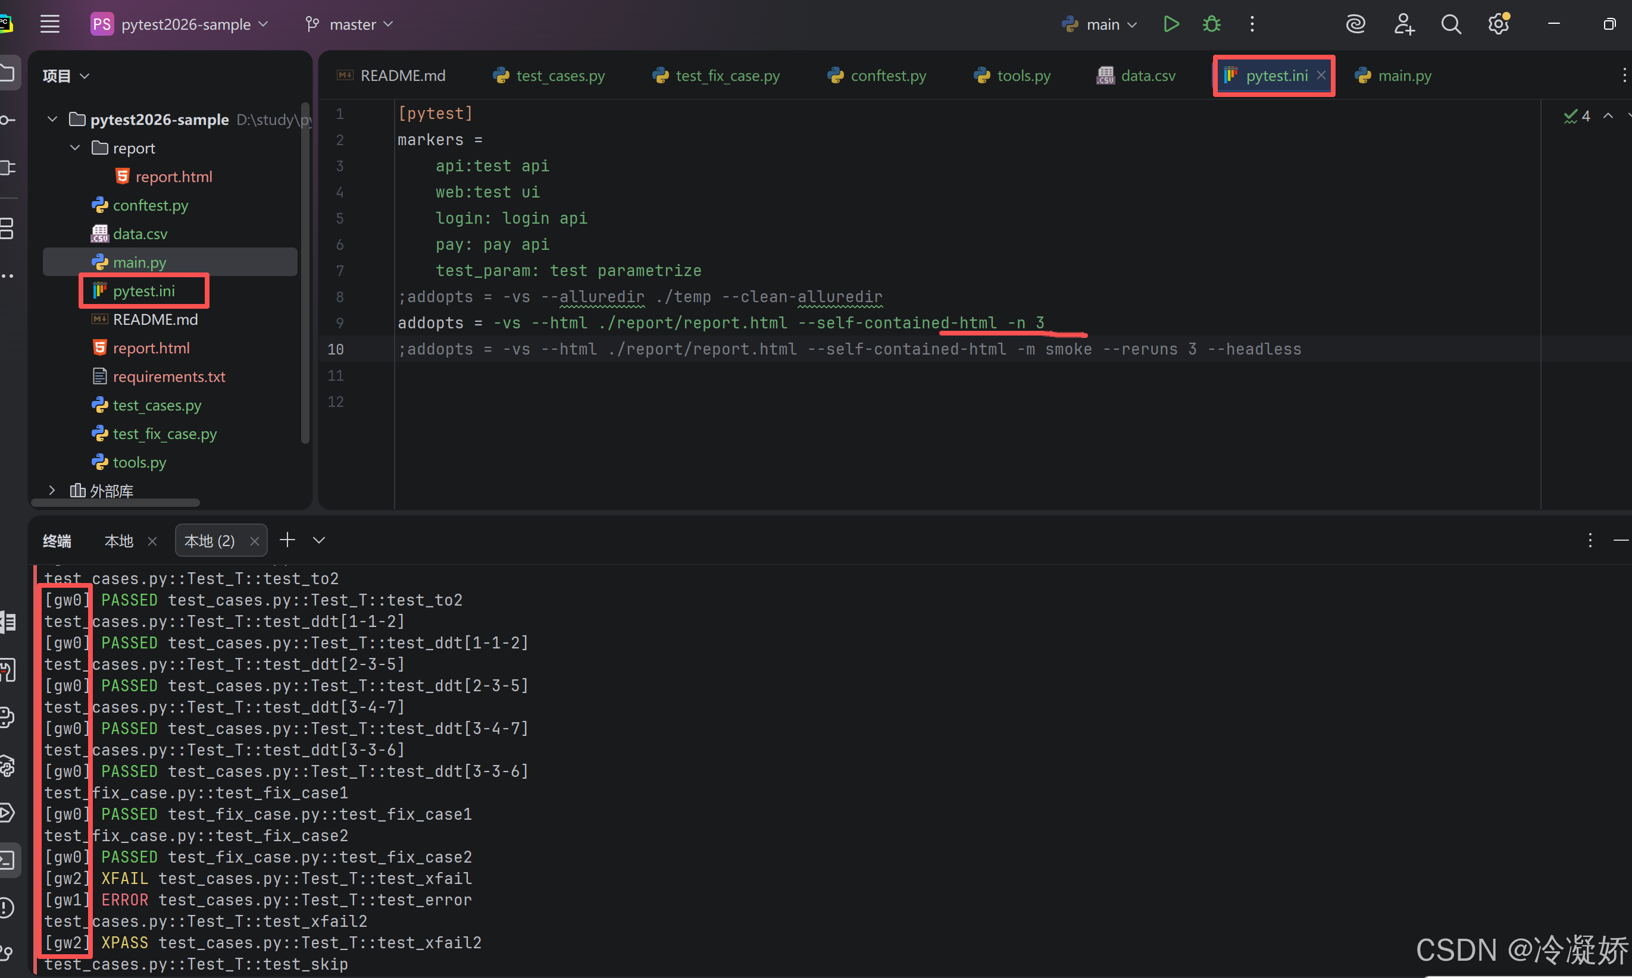Expand the 外部库 node
1632x978 pixels.
coord(52,490)
